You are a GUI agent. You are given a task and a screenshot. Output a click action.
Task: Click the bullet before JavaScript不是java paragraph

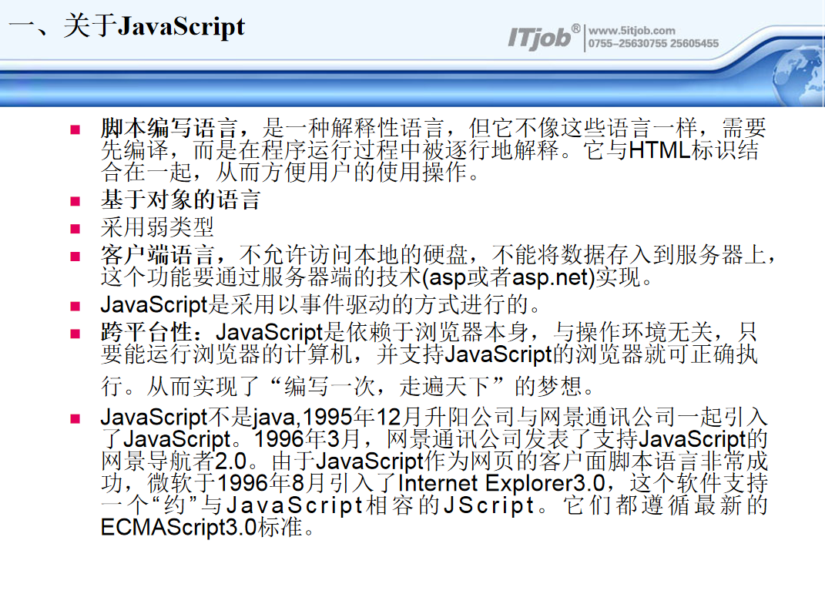(x=75, y=419)
